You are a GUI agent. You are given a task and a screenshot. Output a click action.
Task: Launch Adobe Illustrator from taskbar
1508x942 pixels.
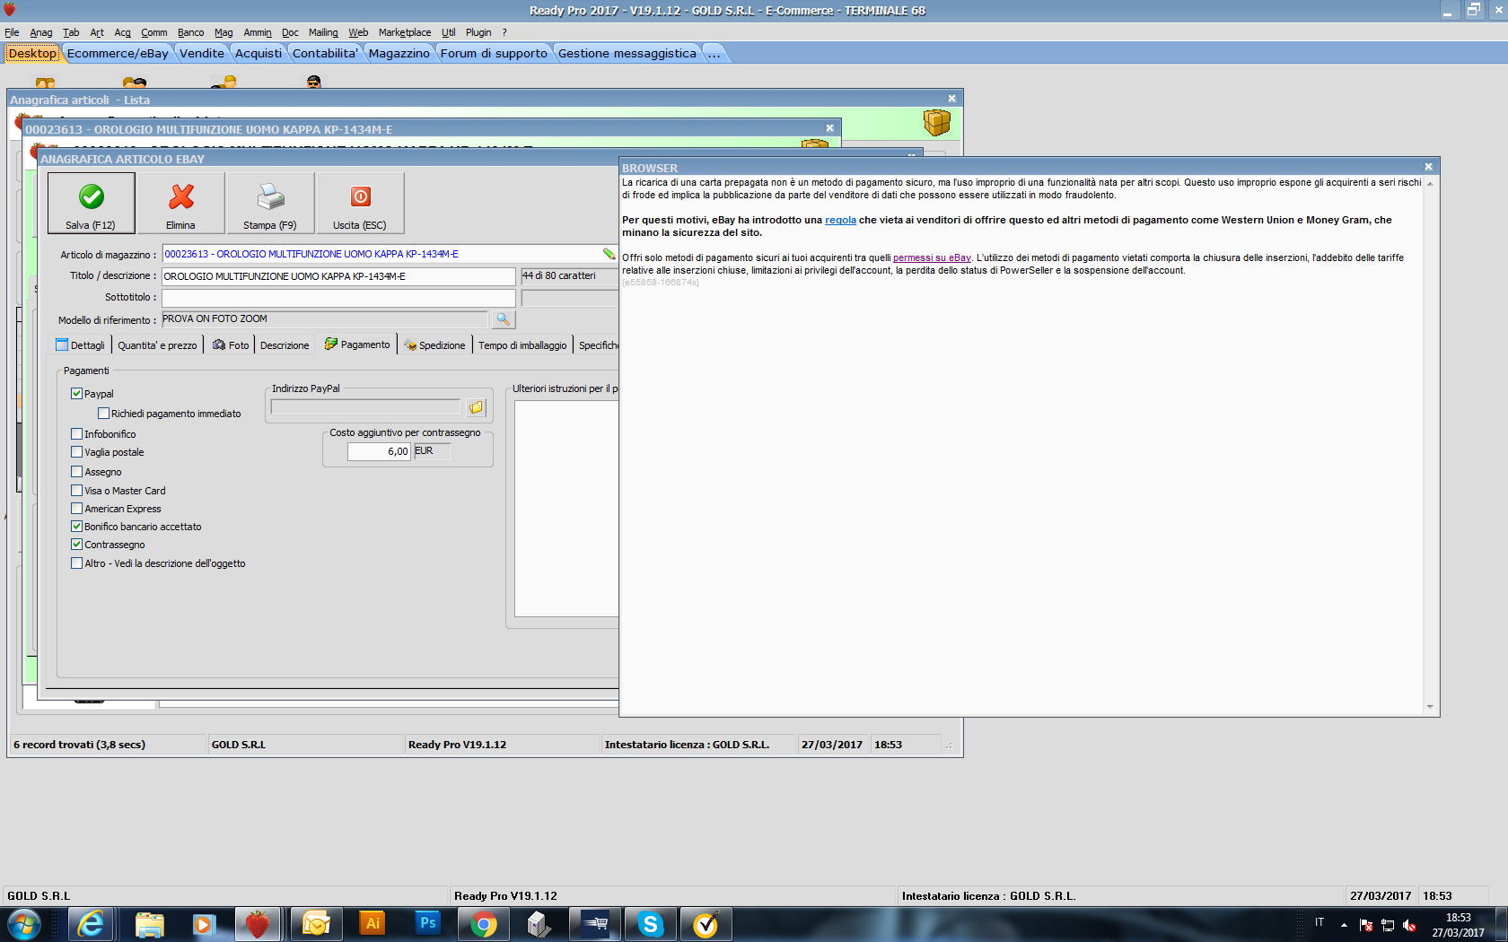(x=372, y=924)
